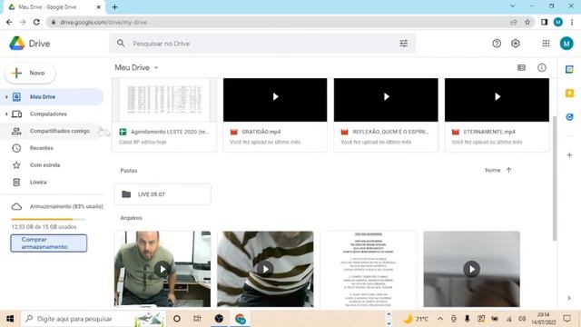581x327 pixels.
Task: Click the Novo button
Action: tap(30, 73)
